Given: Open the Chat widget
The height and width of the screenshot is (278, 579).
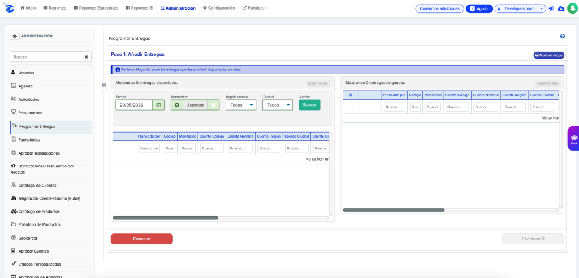Looking at the screenshot, I should (x=573, y=139).
